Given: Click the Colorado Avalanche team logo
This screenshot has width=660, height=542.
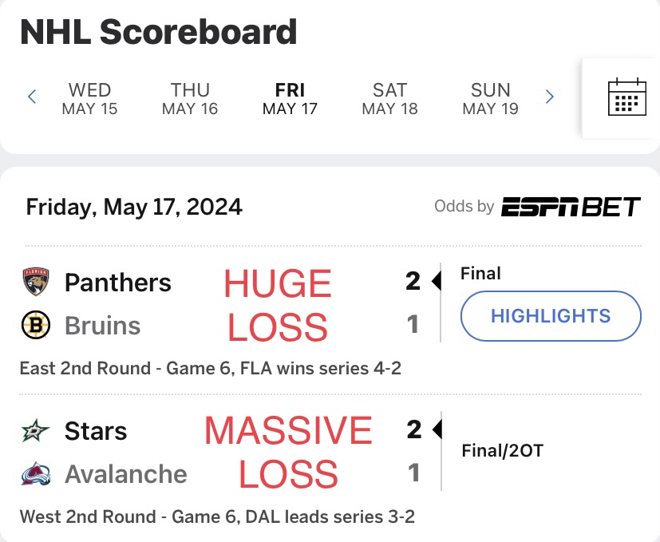Looking at the screenshot, I should [36, 473].
